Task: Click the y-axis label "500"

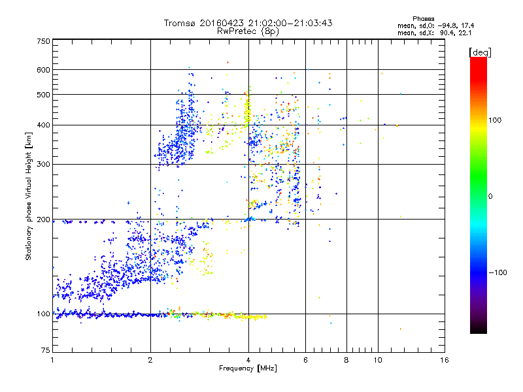Action: tap(43, 95)
